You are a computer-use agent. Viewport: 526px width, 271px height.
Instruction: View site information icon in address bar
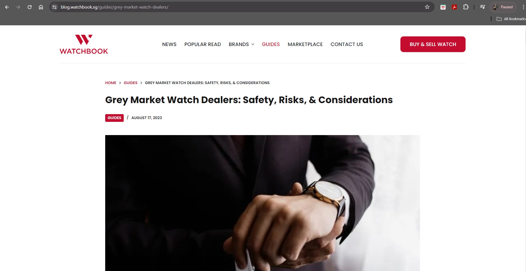tap(55, 7)
